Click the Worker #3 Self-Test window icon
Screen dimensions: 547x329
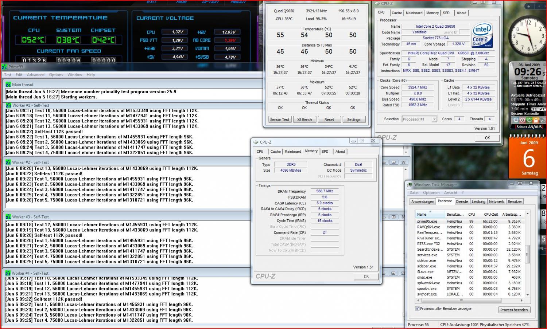click(x=8, y=217)
